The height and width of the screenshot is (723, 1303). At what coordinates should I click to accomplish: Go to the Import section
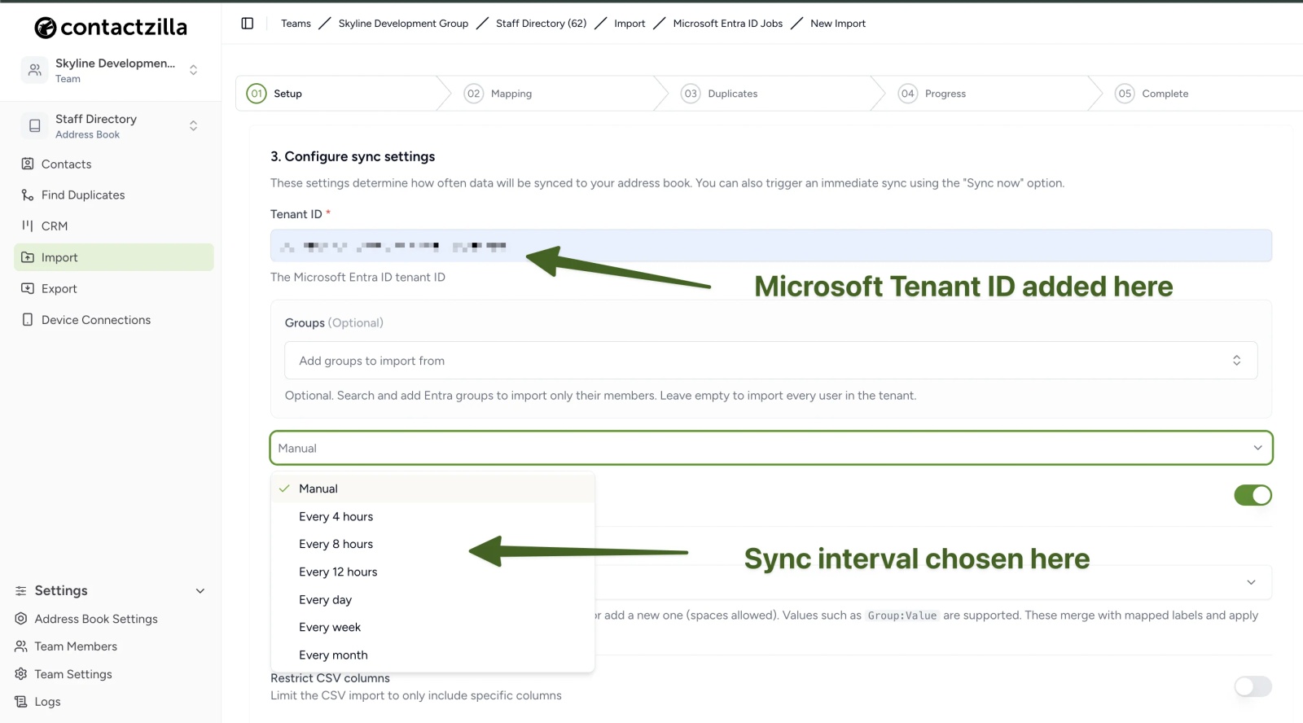[113, 257]
